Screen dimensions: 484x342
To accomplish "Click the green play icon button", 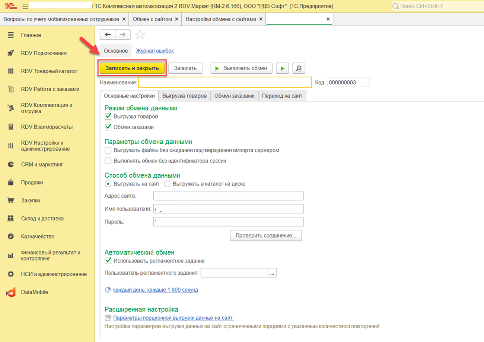I will [282, 68].
